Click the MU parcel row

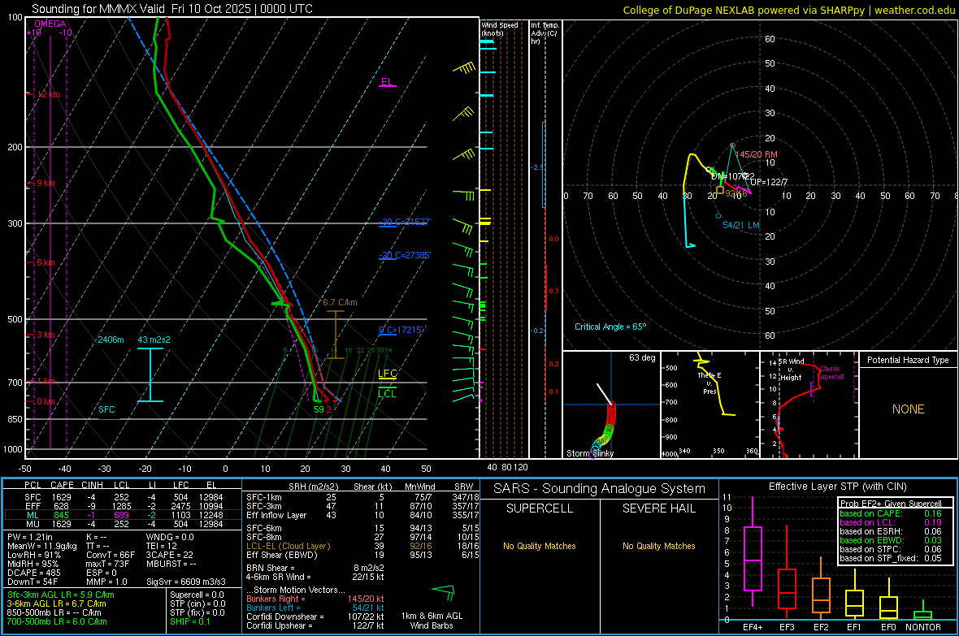[x=123, y=524]
